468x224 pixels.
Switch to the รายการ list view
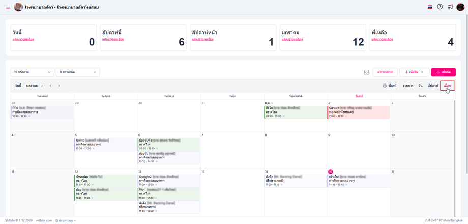408,86
